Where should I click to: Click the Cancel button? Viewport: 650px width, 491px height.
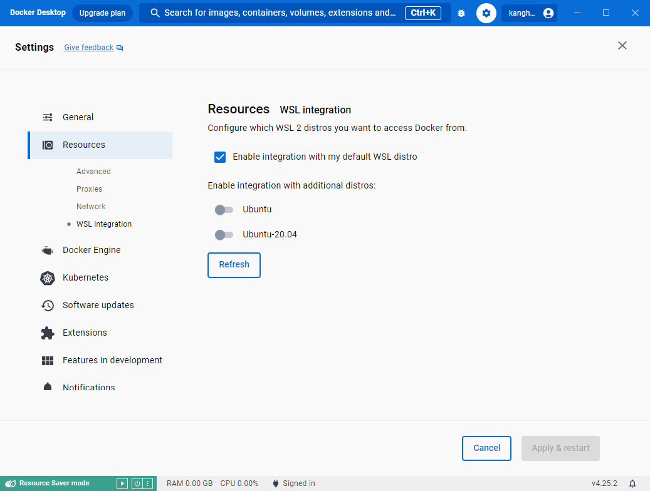coord(486,448)
